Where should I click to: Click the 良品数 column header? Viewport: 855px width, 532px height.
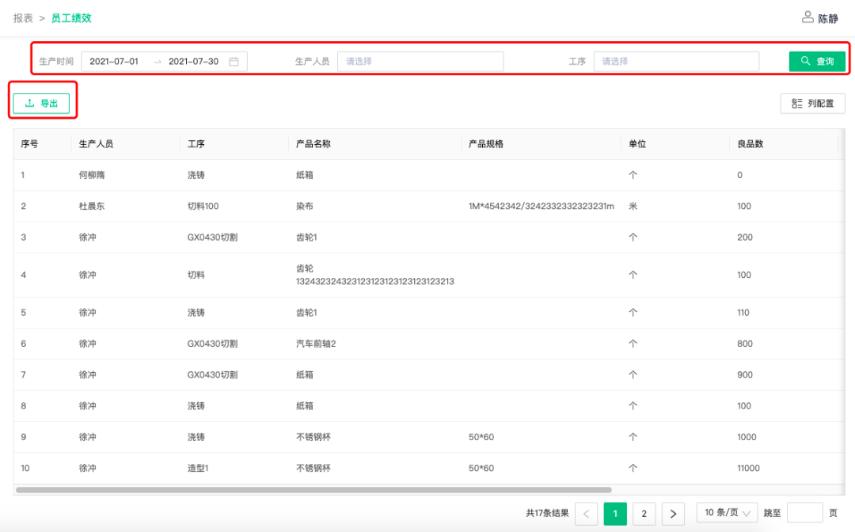click(x=750, y=144)
